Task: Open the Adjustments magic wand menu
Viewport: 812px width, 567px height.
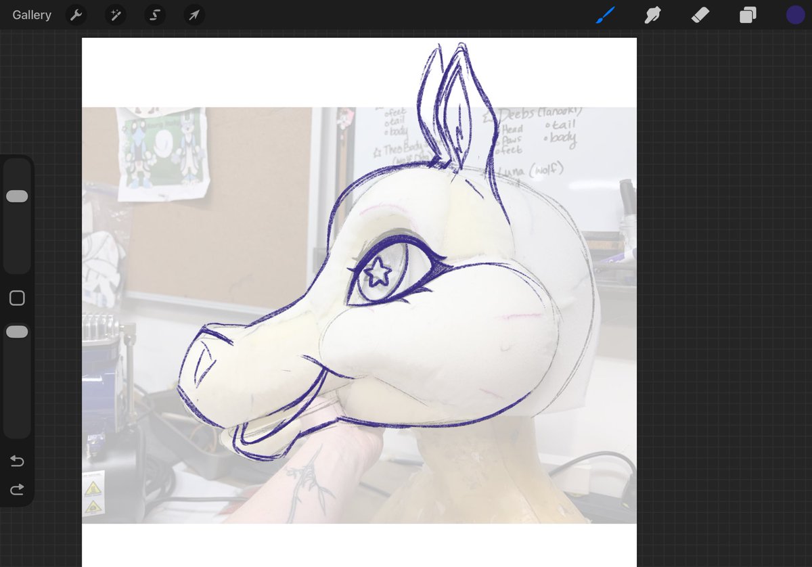Action: pyautogui.click(x=115, y=15)
